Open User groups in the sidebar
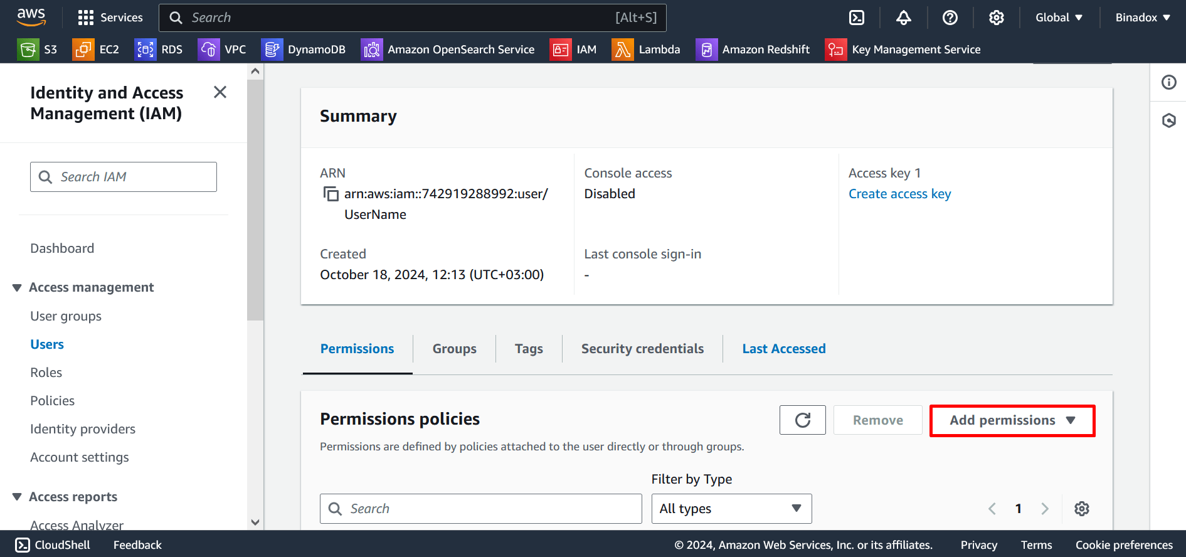Image resolution: width=1186 pixels, height=557 pixels. (66, 316)
